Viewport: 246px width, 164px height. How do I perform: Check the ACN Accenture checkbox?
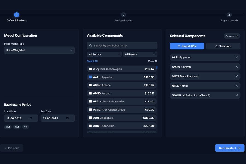tap(90, 118)
